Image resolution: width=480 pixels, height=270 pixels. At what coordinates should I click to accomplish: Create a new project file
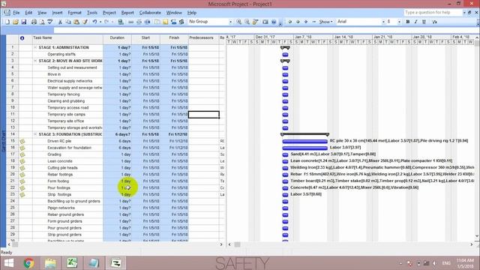point(7,22)
